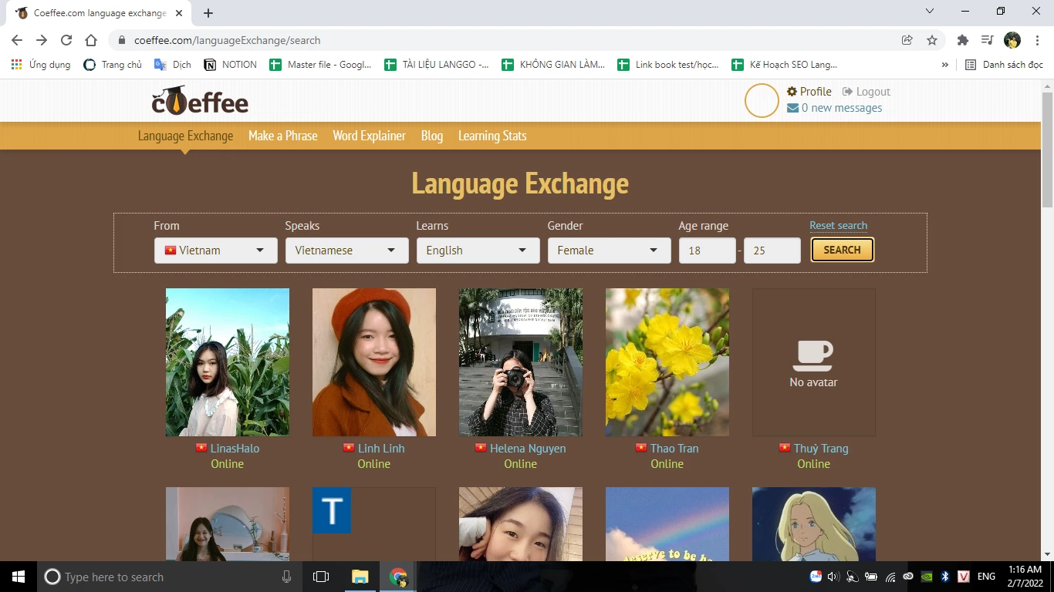
Task: Open Thao Tran's profile name link
Action: click(674, 449)
